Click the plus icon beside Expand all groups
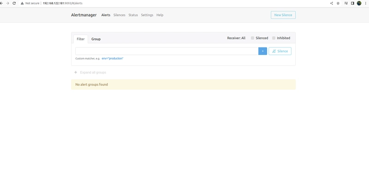The height and width of the screenshot is (175, 369). click(76, 72)
